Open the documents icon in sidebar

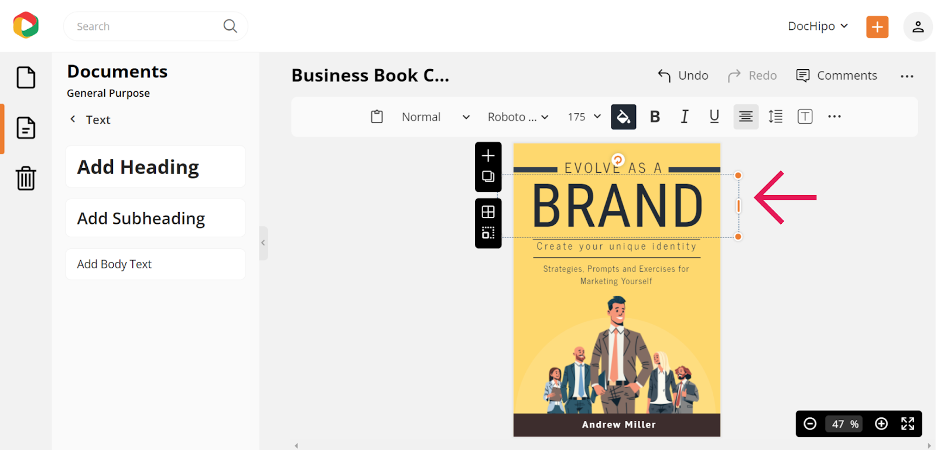[26, 128]
